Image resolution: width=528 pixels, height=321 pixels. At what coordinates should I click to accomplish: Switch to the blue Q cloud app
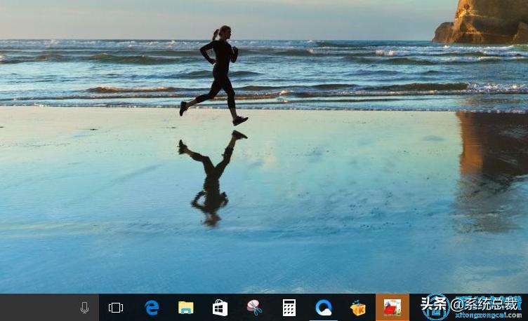tap(324, 308)
